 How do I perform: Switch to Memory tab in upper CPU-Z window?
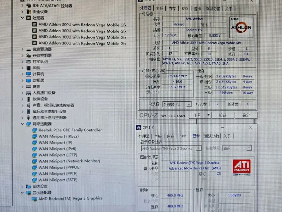[x=172, y=8]
